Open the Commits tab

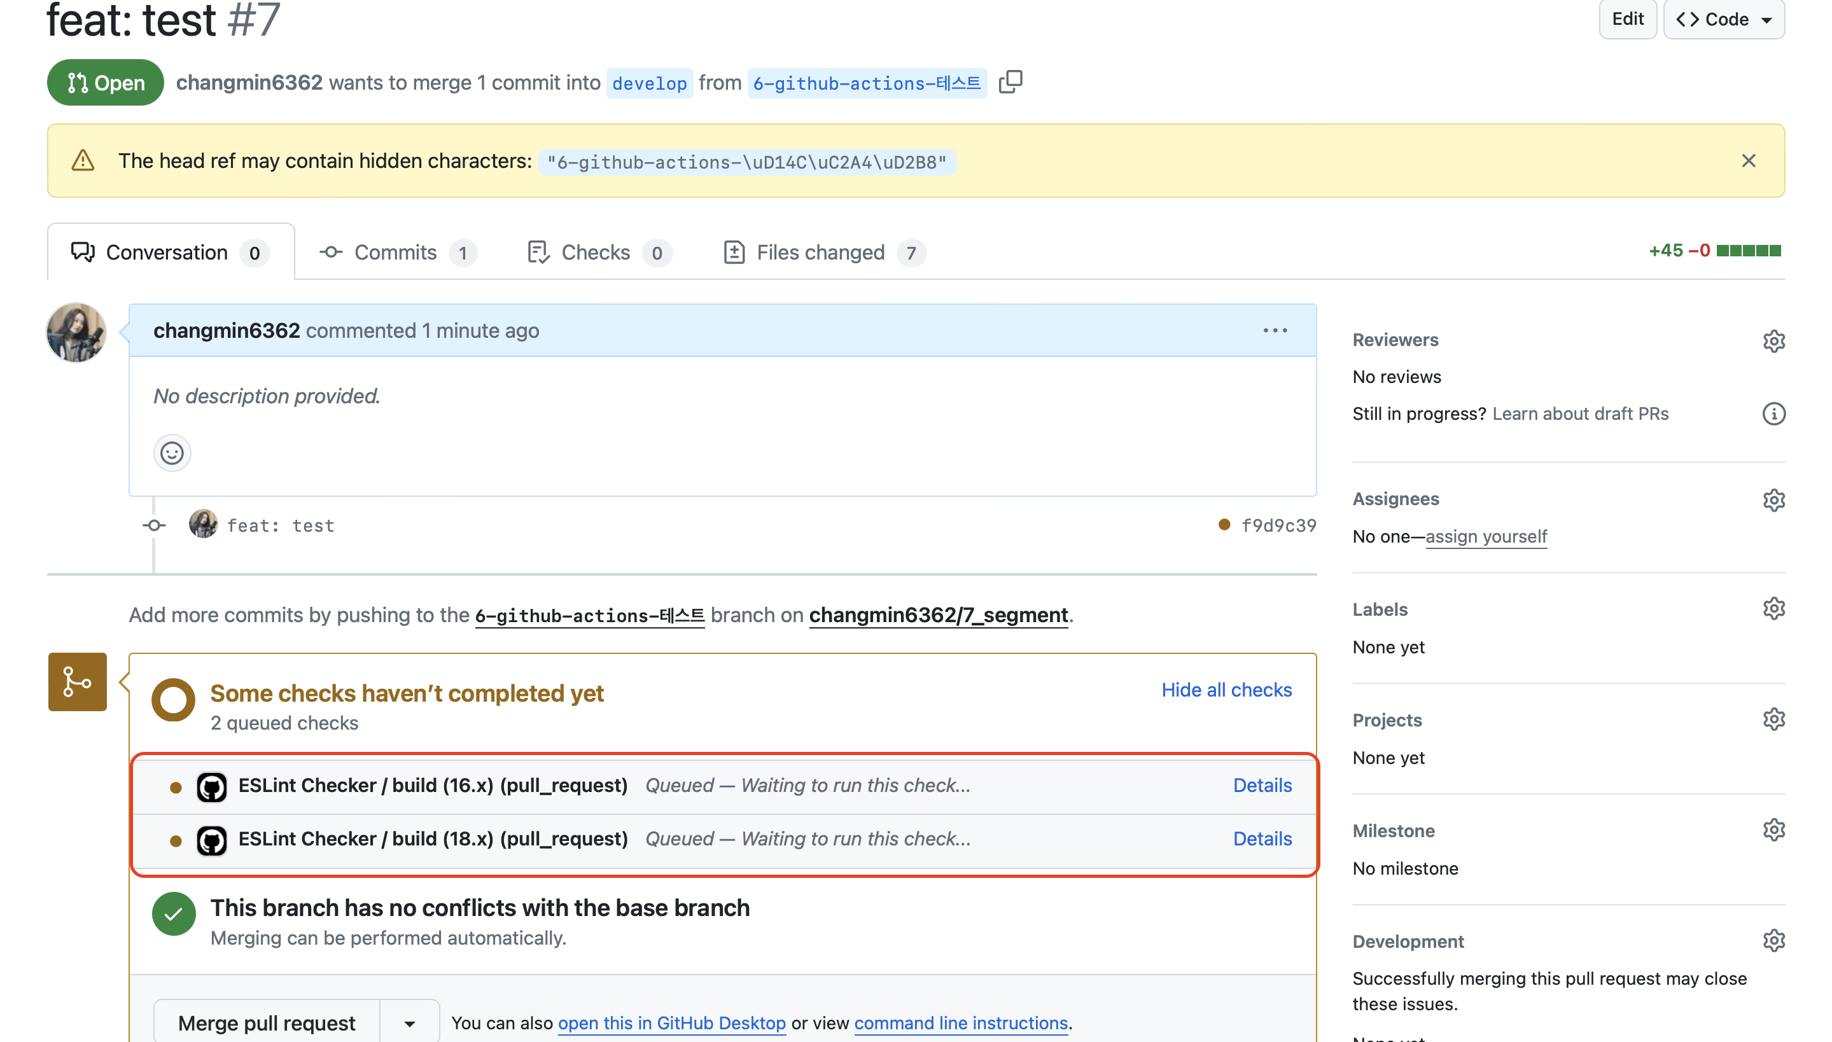[396, 252]
